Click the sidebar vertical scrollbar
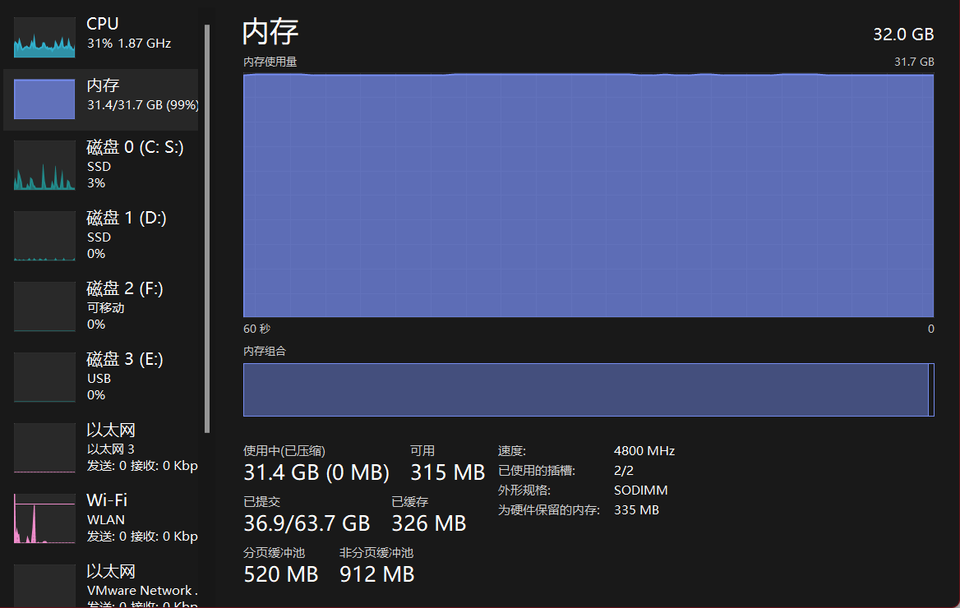 [x=207, y=230]
